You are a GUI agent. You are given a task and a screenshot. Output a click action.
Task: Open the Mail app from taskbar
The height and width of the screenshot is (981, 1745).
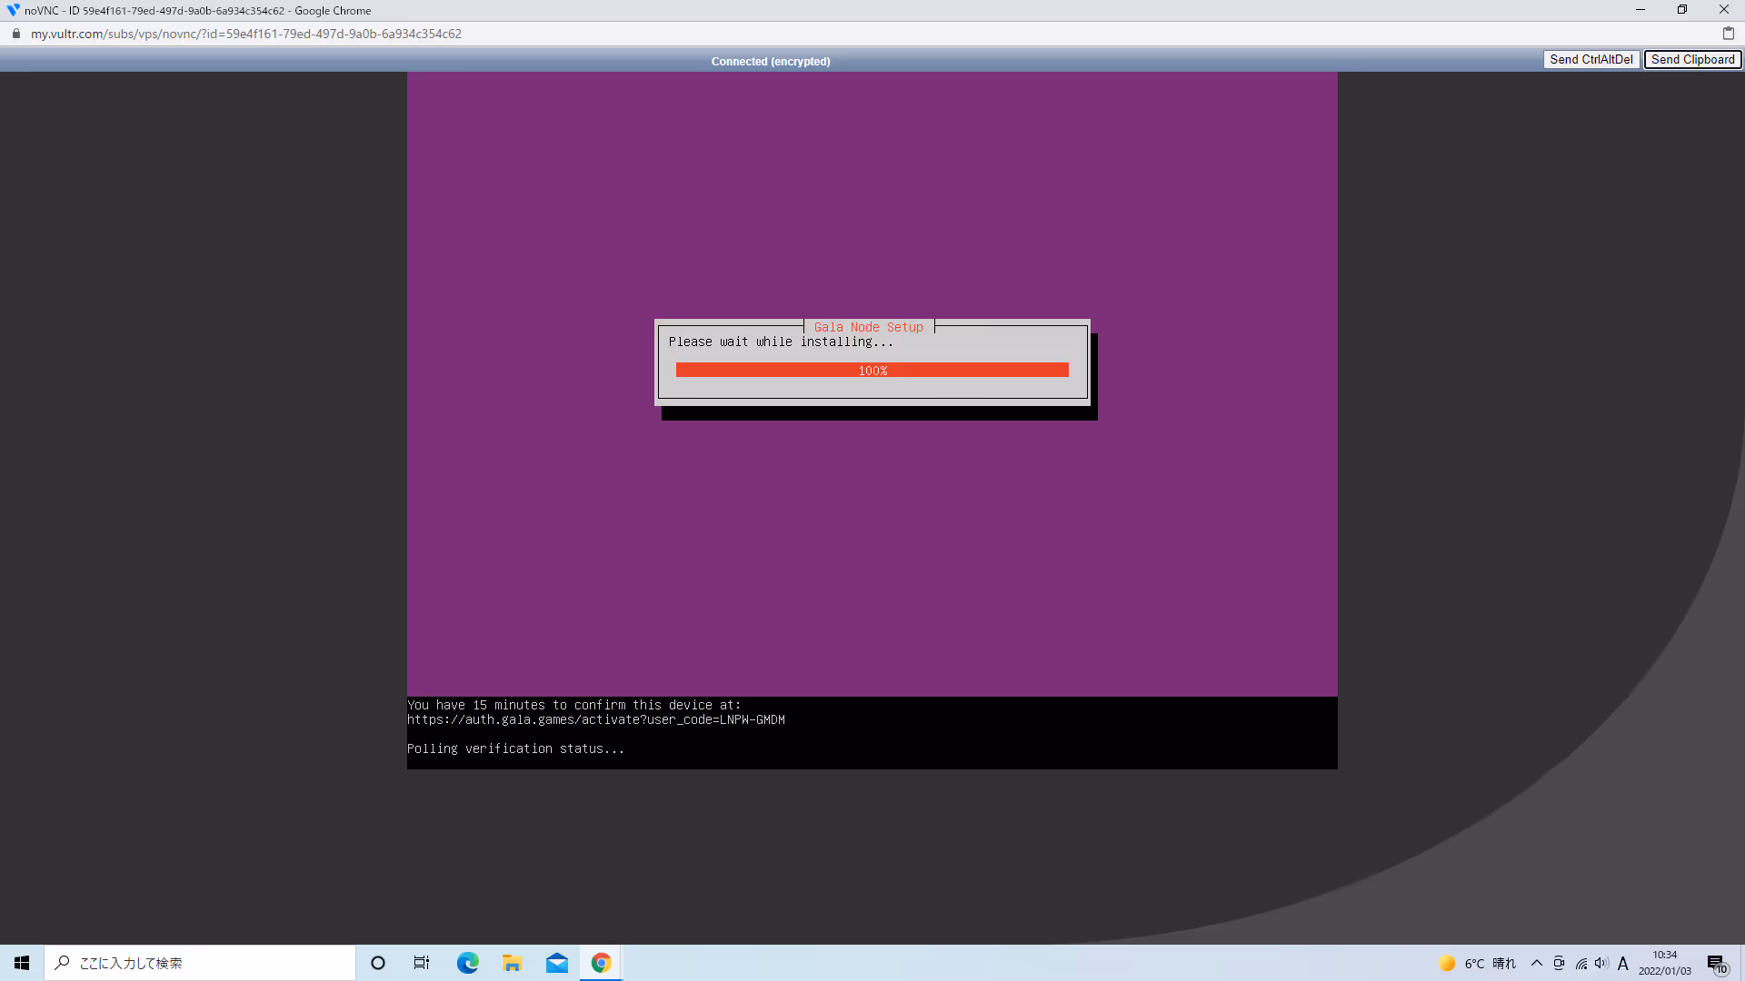pyautogui.click(x=556, y=963)
